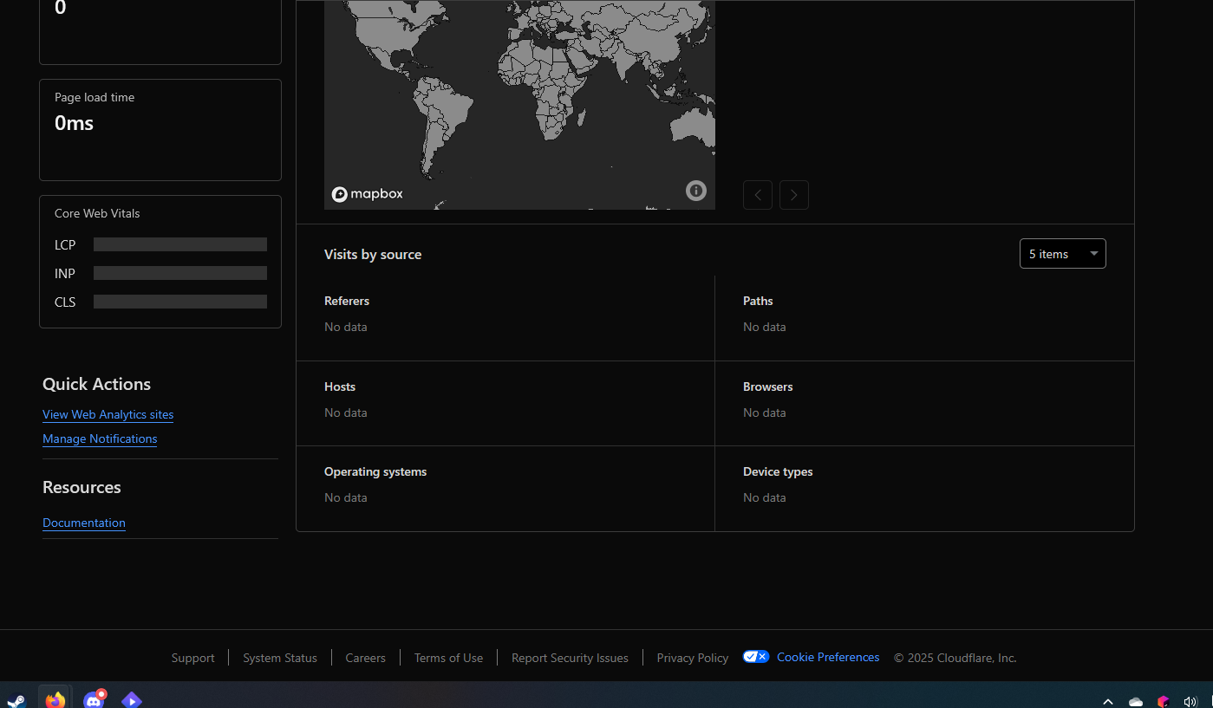This screenshot has height=708, width=1213.
Task: Click the Browsers section label
Action: pos(768,386)
